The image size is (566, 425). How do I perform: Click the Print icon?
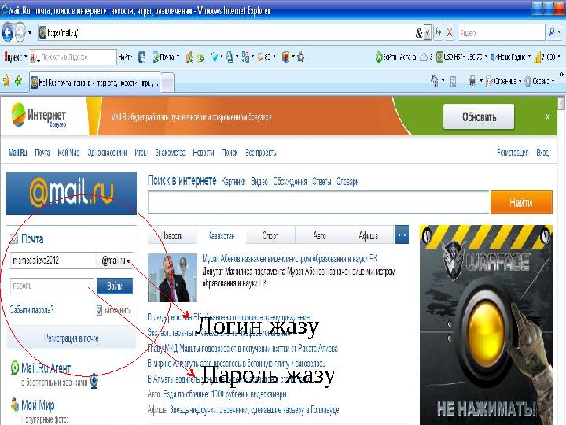472,81
